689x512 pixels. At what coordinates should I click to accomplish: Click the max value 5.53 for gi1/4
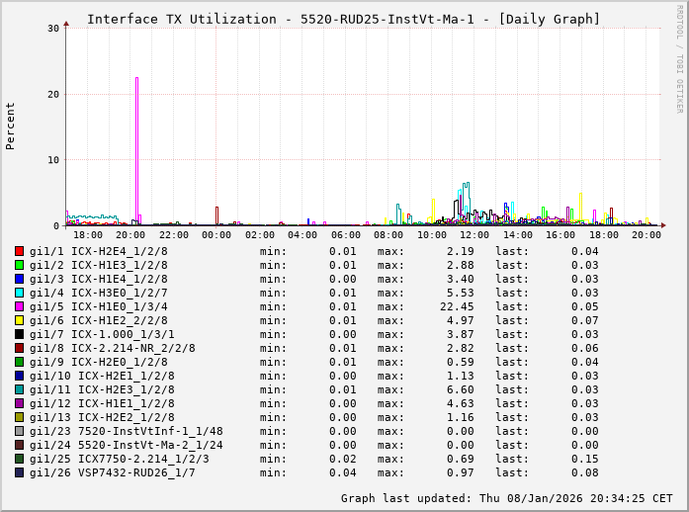tap(461, 293)
